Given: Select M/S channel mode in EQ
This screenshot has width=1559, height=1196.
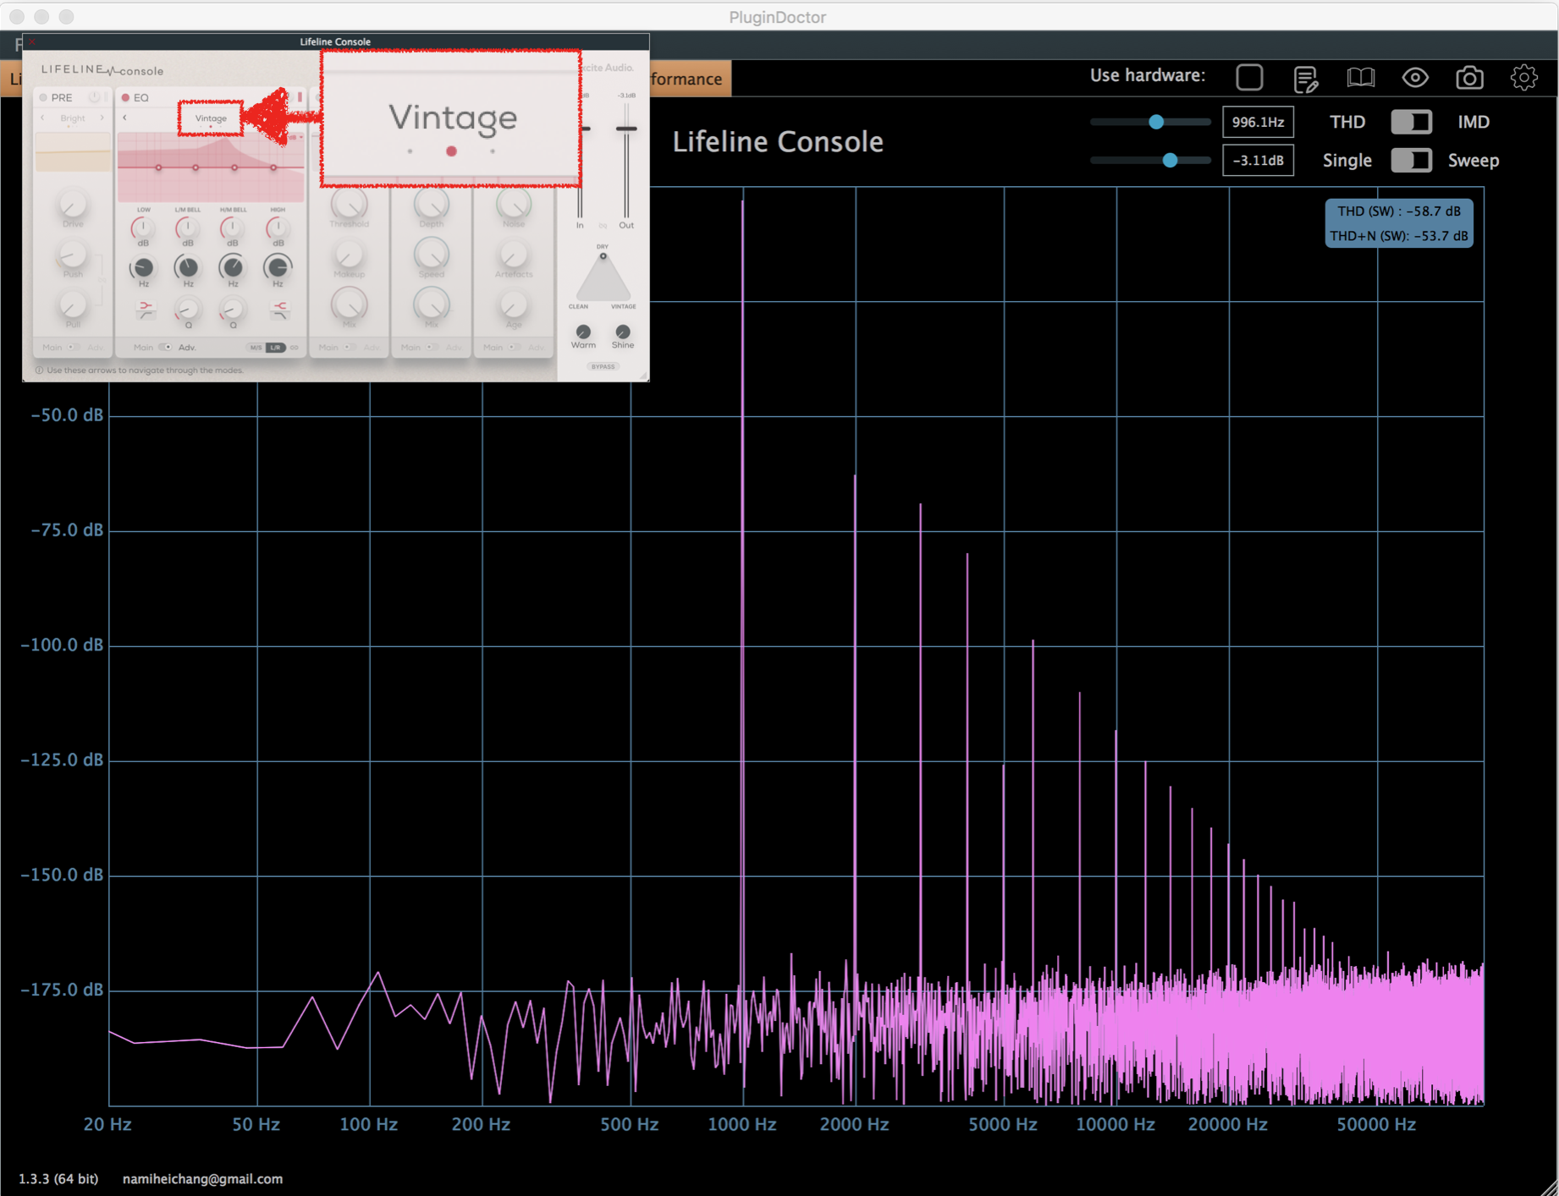Looking at the screenshot, I should coord(256,348).
